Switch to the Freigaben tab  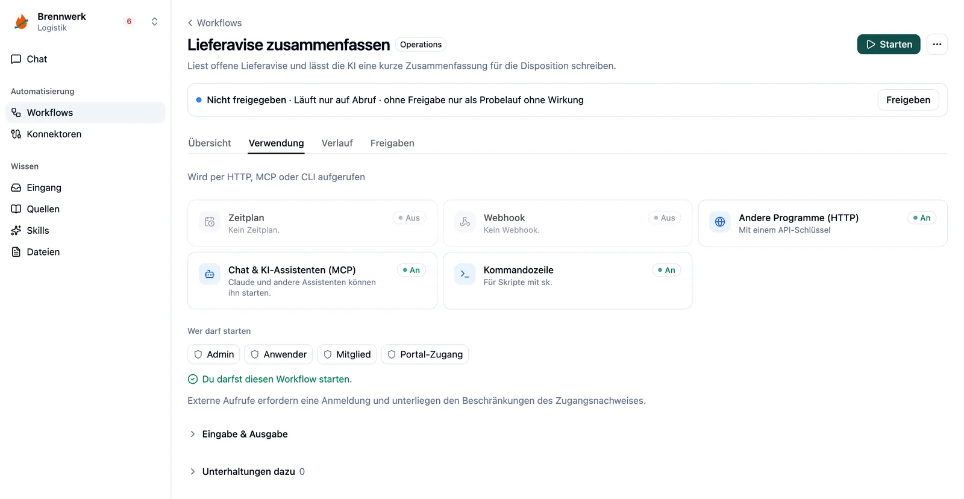(392, 143)
